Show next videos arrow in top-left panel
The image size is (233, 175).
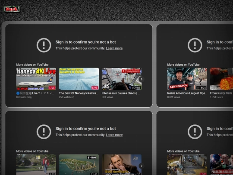pyautogui.click(x=142, y=79)
